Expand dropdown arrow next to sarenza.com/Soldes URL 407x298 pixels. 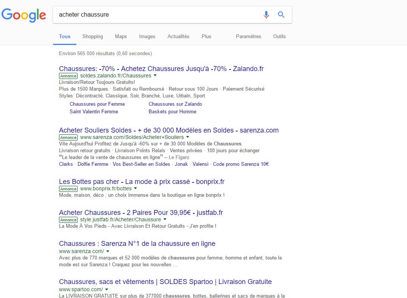tap(188, 137)
